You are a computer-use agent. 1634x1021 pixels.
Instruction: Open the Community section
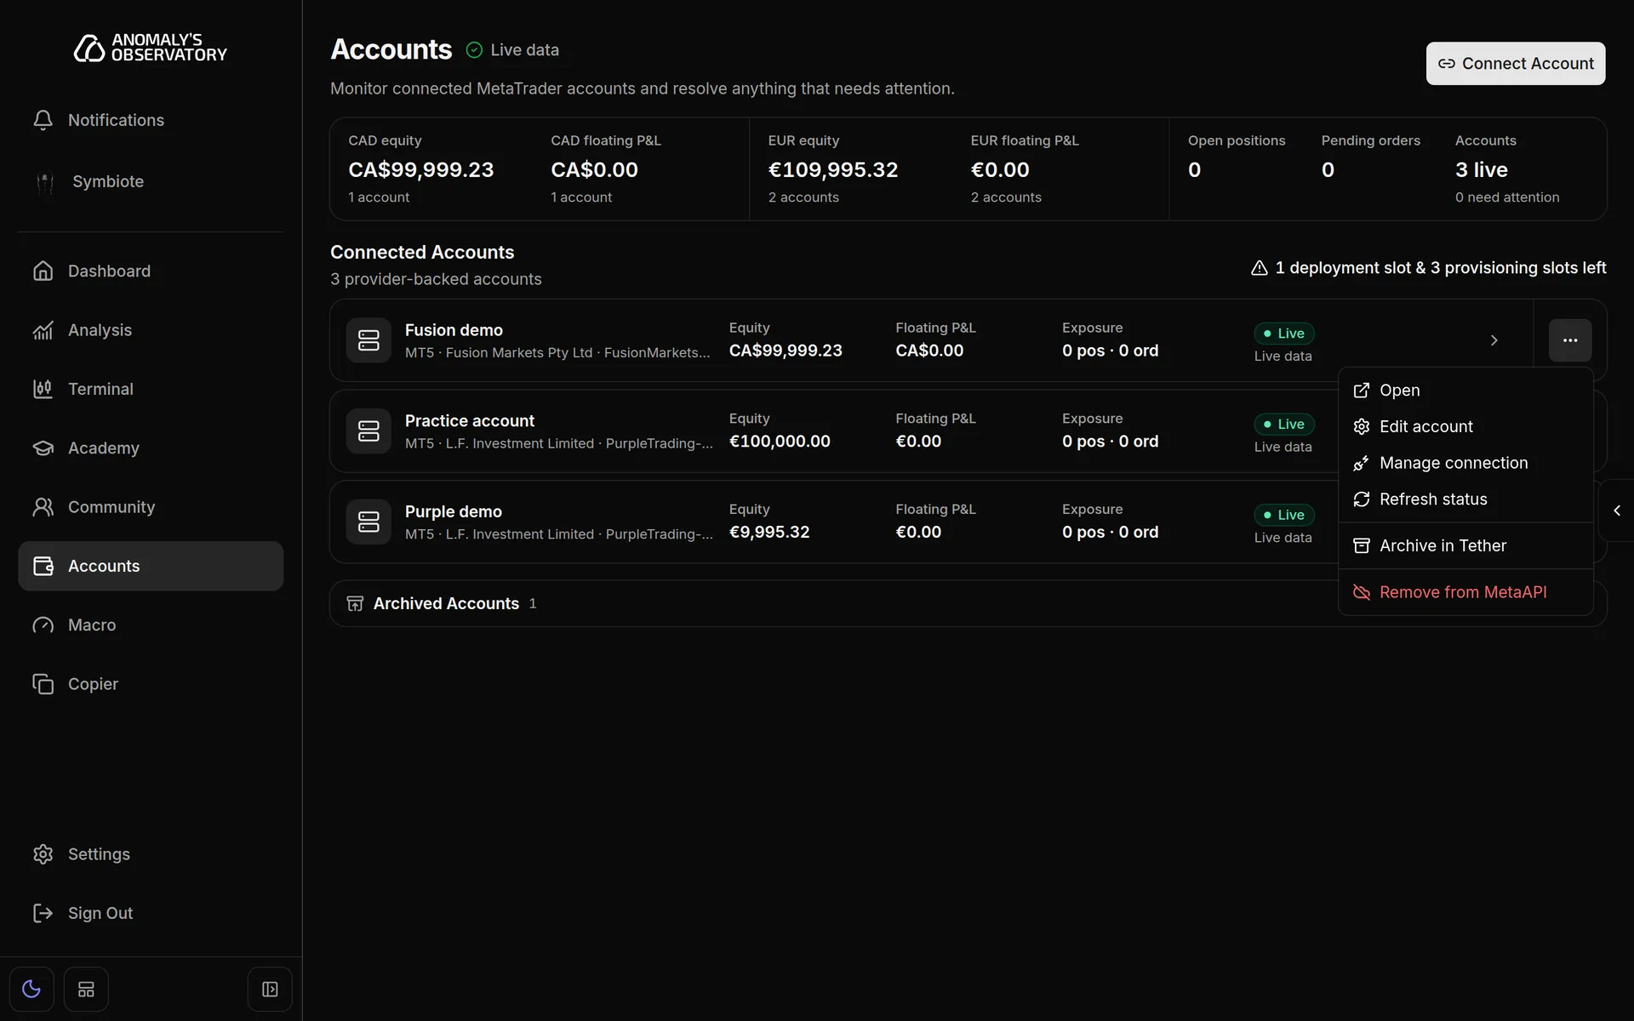coord(151,507)
